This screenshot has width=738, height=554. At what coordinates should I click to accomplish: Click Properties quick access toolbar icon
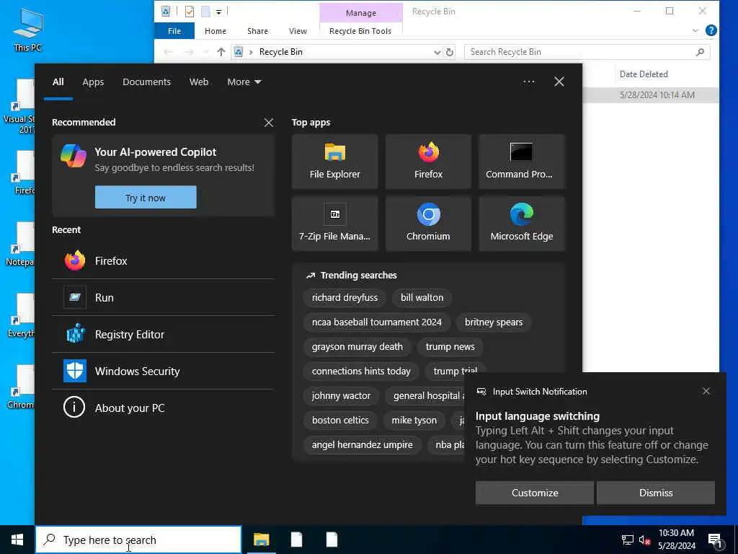pyautogui.click(x=190, y=12)
